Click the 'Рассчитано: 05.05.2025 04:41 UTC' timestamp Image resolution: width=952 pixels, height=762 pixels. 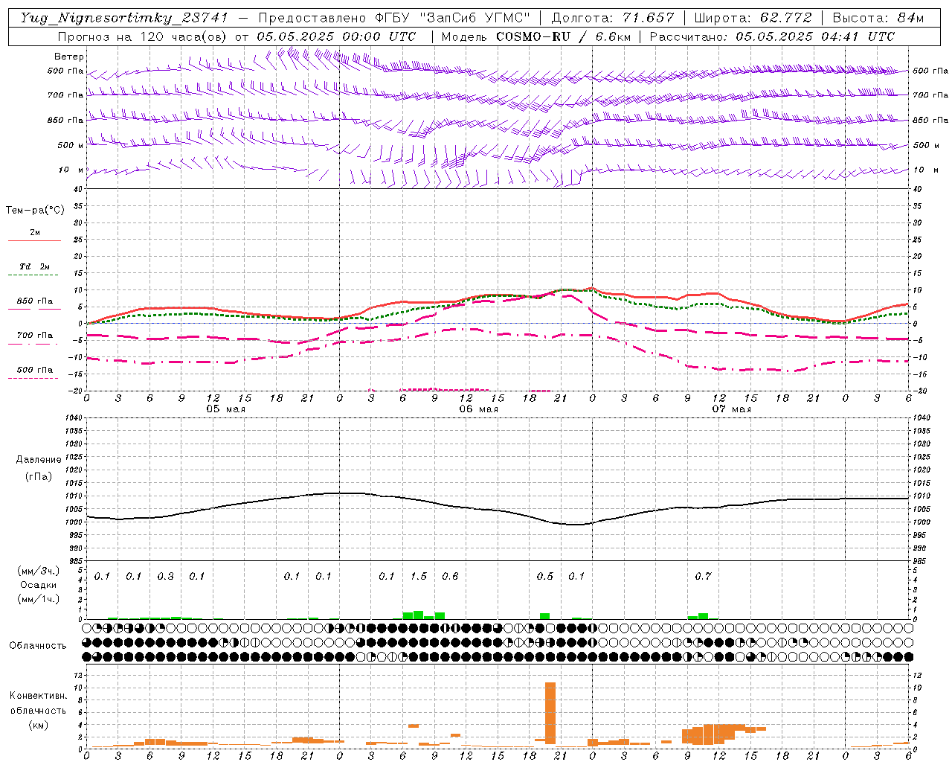(x=772, y=36)
